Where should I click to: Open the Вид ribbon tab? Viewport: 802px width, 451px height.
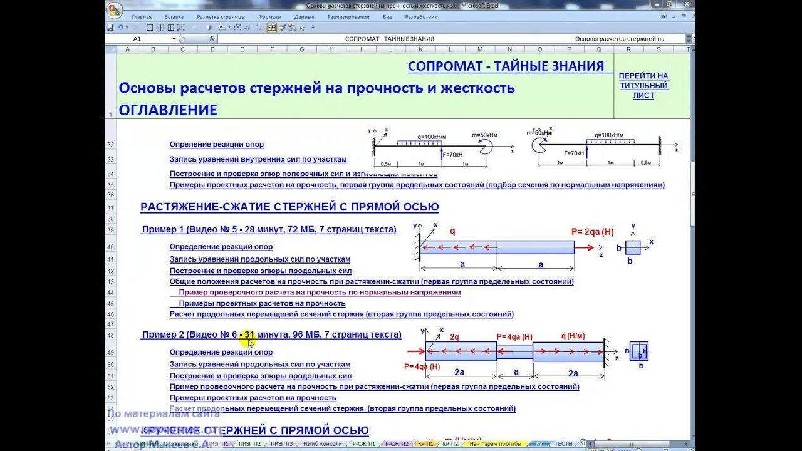(x=388, y=17)
